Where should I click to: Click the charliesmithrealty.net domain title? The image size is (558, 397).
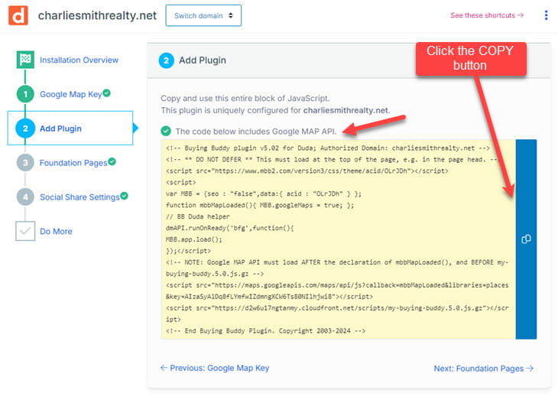(97, 15)
